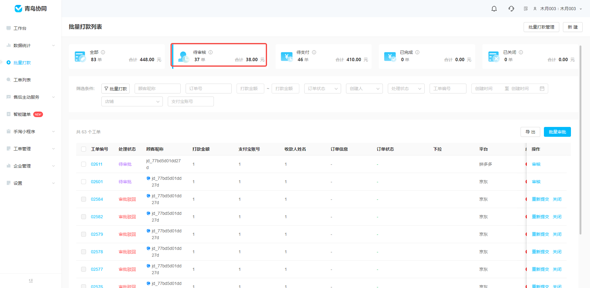
Task: Open ticket number 02582 link
Action: tap(97, 217)
